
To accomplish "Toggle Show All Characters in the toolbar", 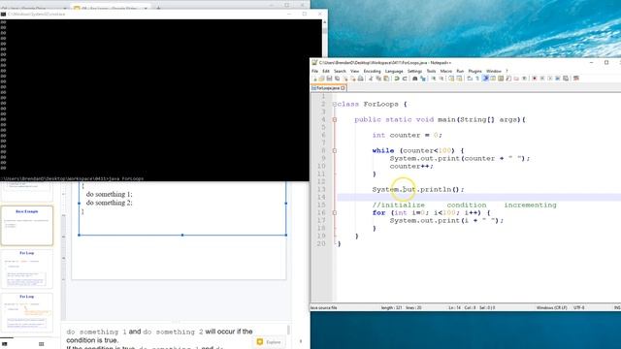I will 477,79.
